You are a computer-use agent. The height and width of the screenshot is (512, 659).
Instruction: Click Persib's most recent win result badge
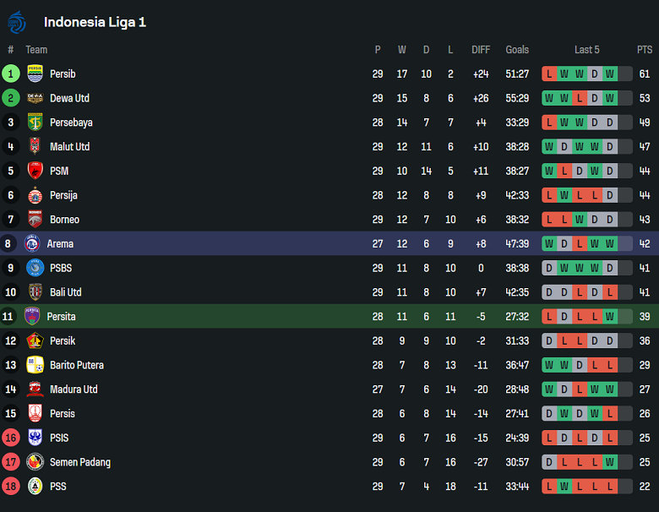tap(609, 74)
